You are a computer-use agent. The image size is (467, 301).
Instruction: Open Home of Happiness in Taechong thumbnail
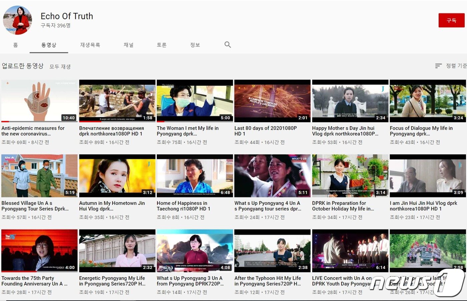(195, 176)
